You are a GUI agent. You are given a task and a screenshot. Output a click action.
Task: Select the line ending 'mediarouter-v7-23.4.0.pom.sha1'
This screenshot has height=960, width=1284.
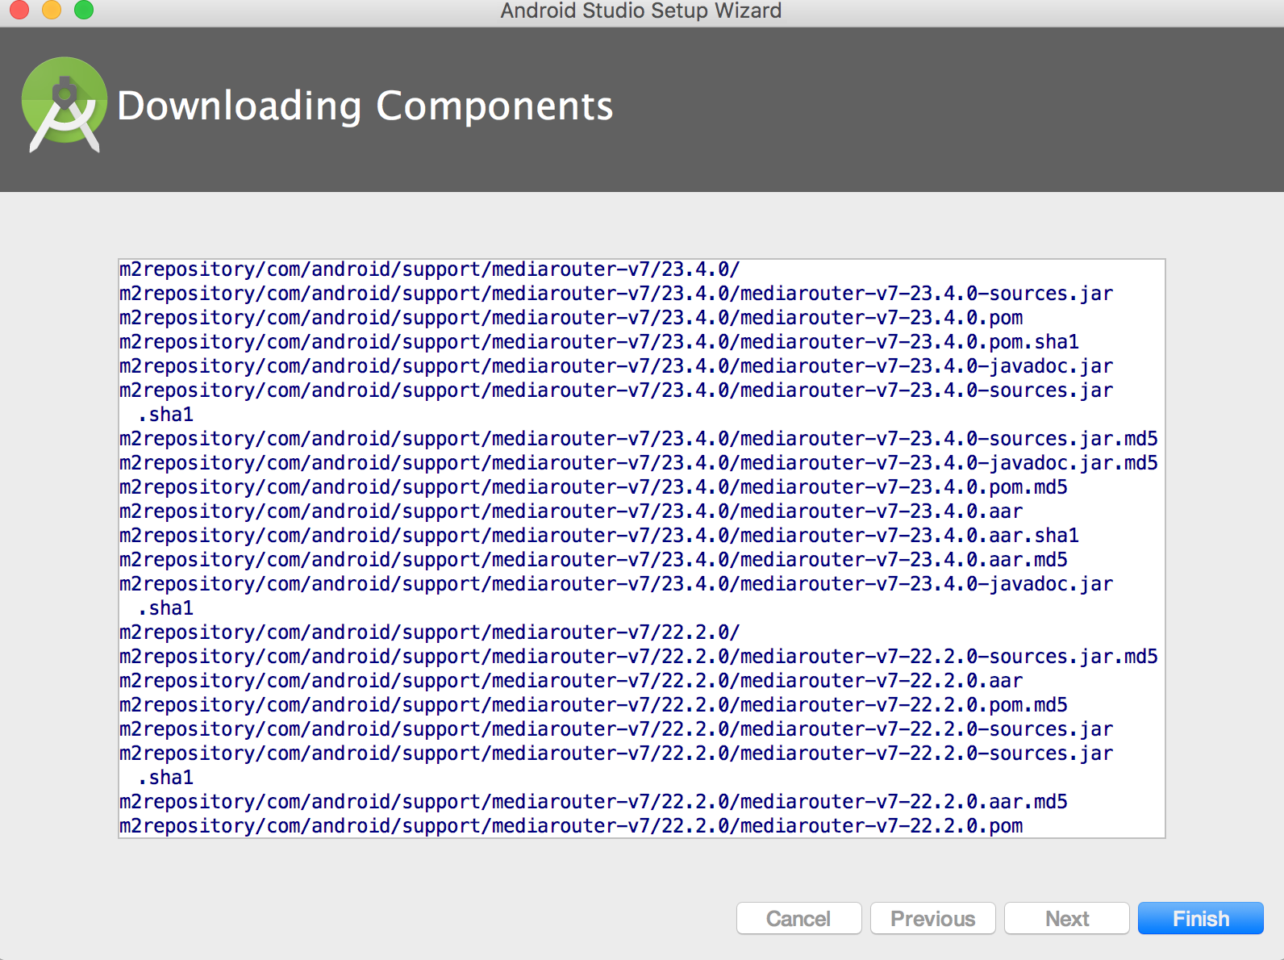(599, 342)
